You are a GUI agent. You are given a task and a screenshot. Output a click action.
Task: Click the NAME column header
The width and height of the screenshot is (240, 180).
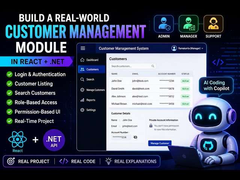(114, 74)
